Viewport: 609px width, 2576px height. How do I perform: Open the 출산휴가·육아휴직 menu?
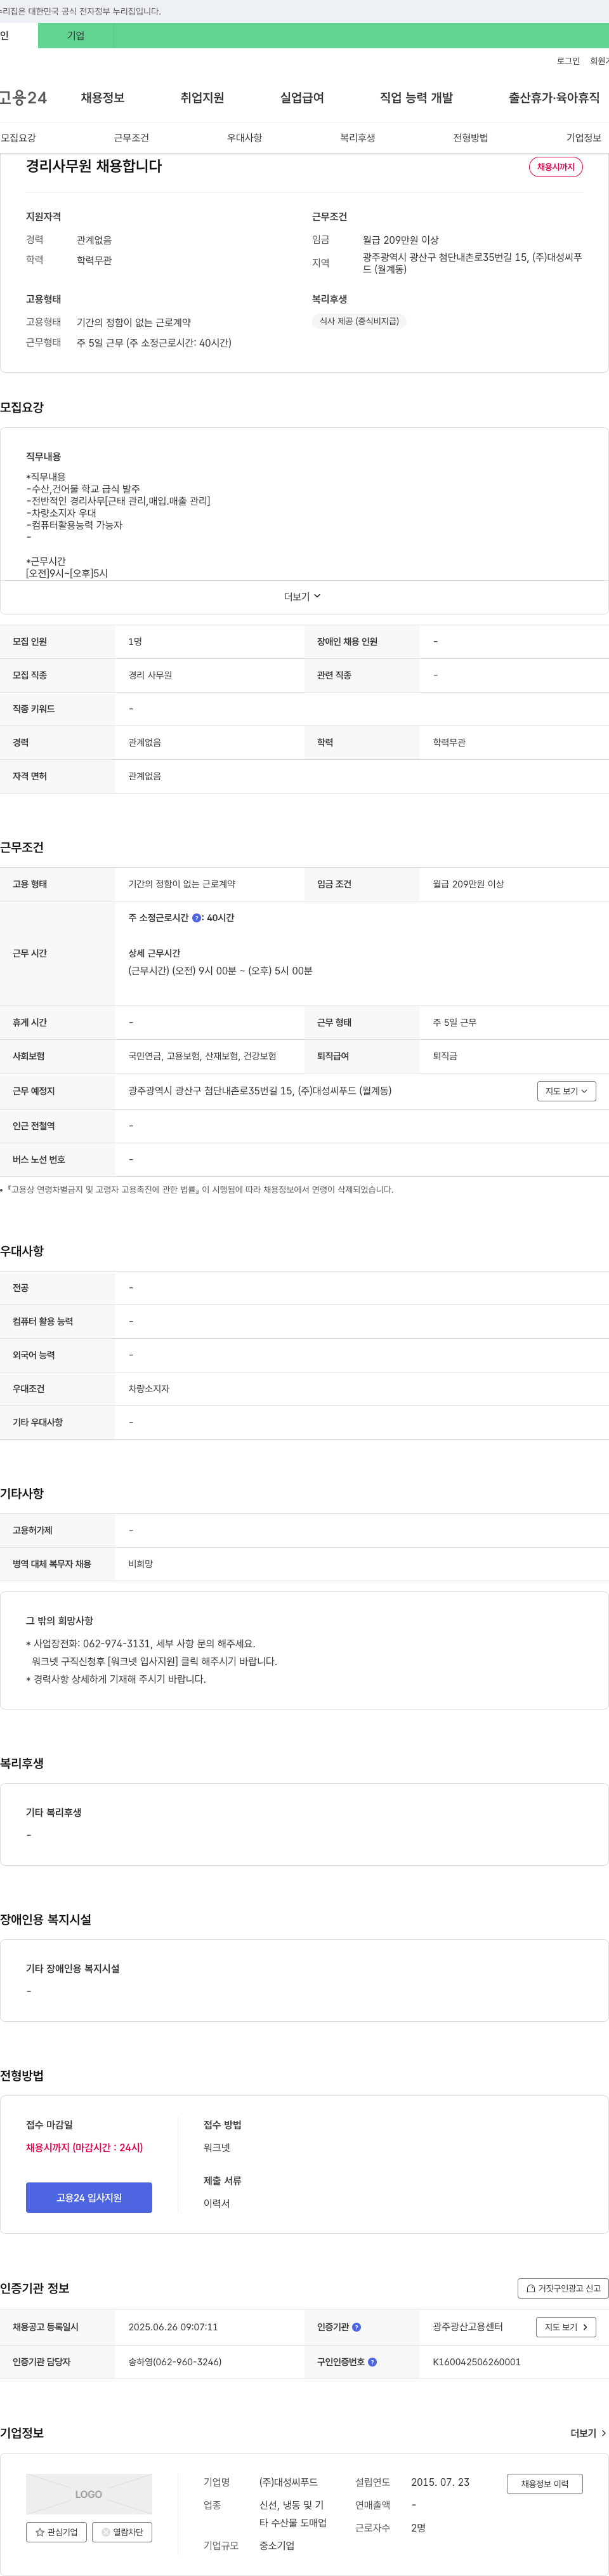click(554, 97)
